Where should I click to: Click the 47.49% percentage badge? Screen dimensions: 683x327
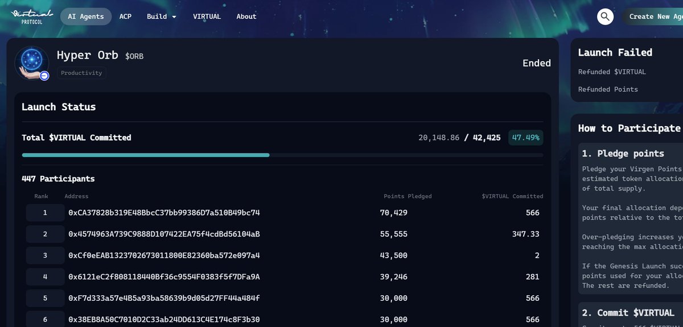(525, 138)
